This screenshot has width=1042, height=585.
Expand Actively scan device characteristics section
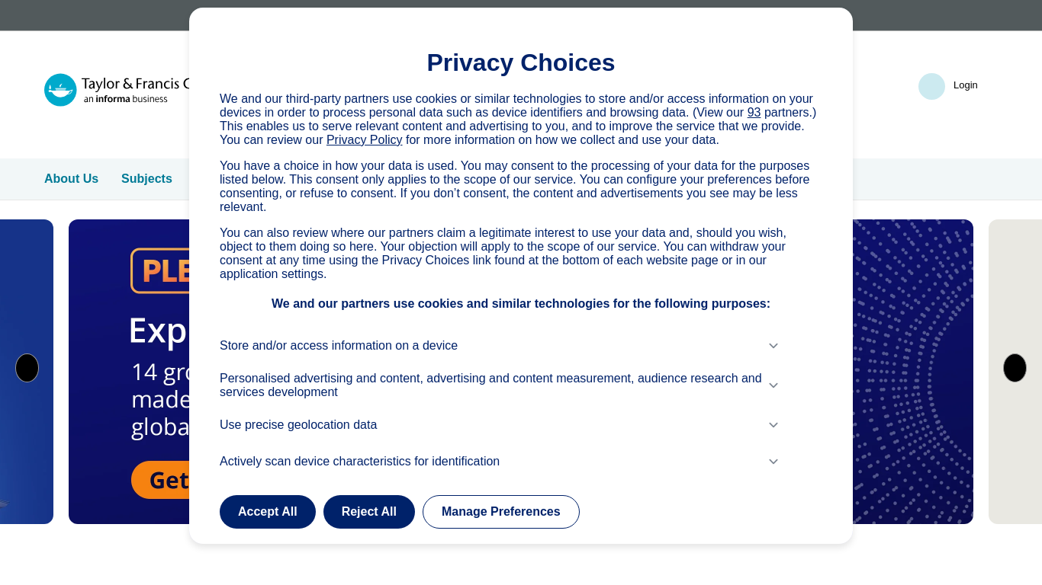[500, 462]
